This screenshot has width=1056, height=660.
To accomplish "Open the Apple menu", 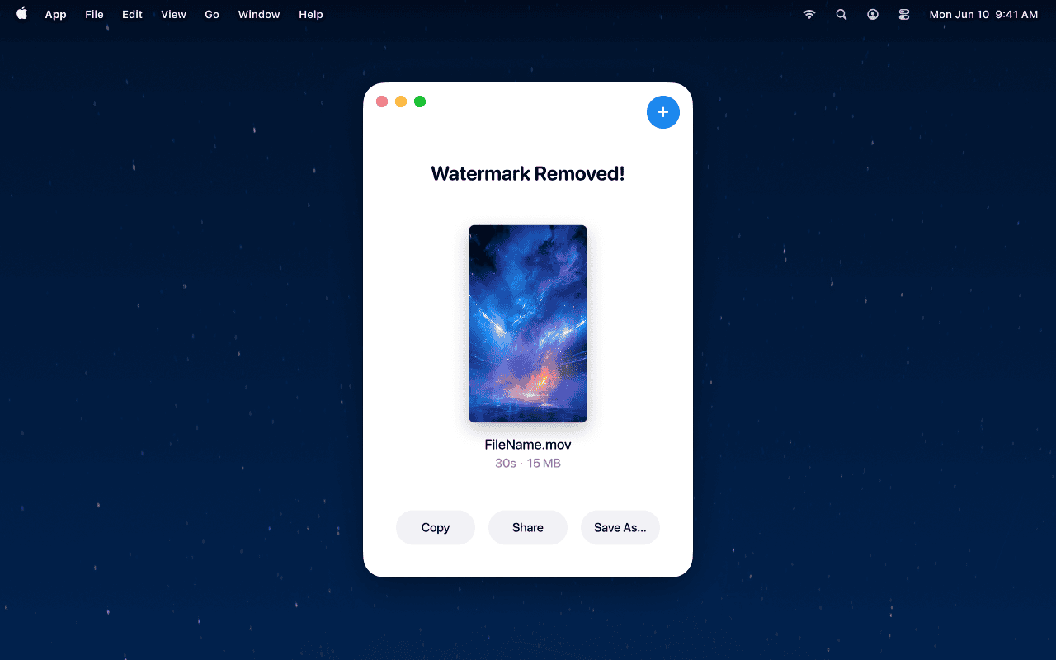I will click(21, 14).
